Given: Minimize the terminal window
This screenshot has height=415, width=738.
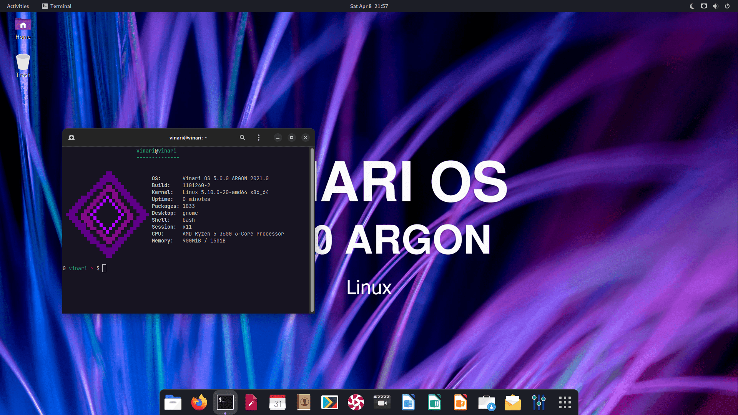Looking at the screenshot, I should [x=278, y=138].
